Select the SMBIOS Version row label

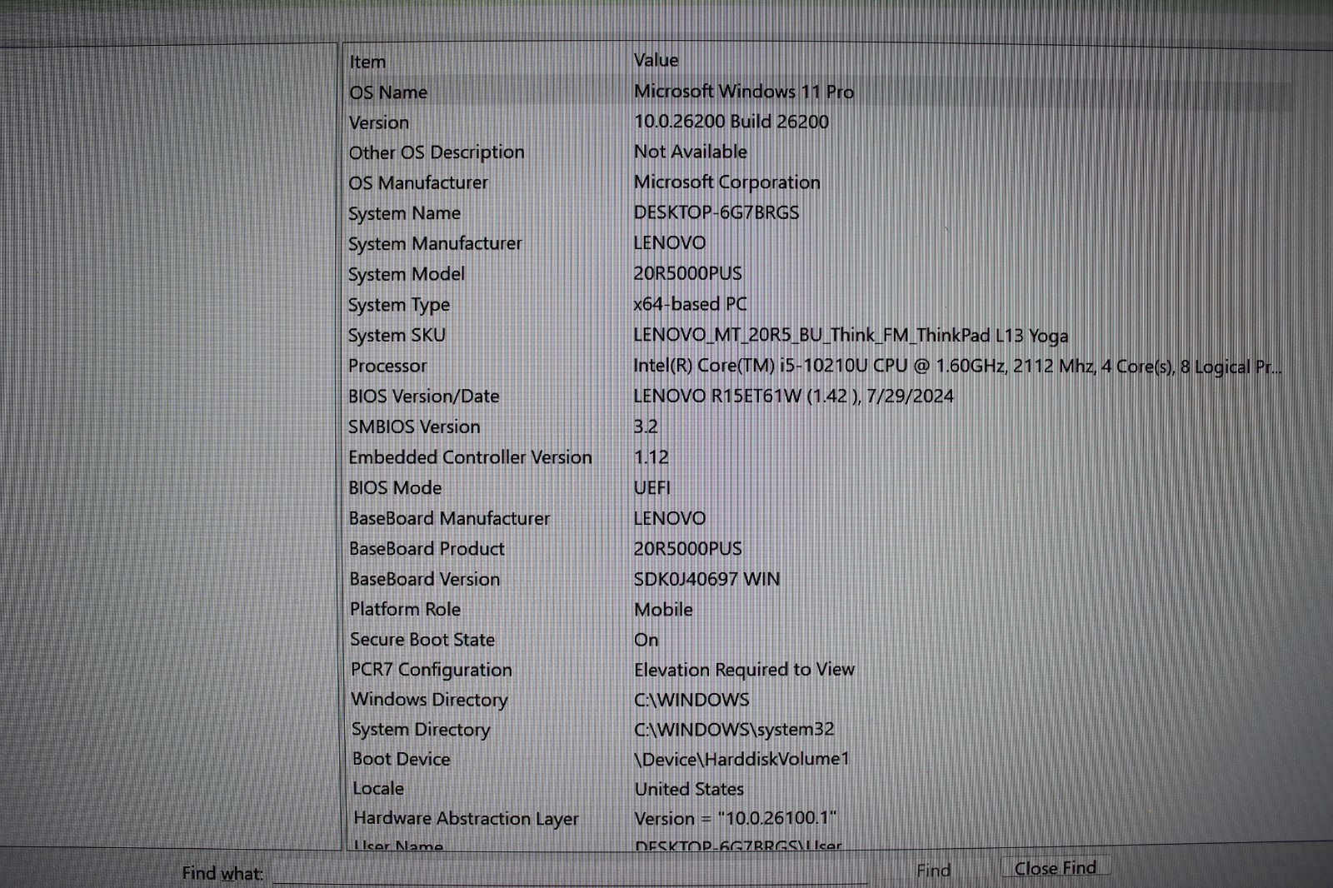point(414,427)
